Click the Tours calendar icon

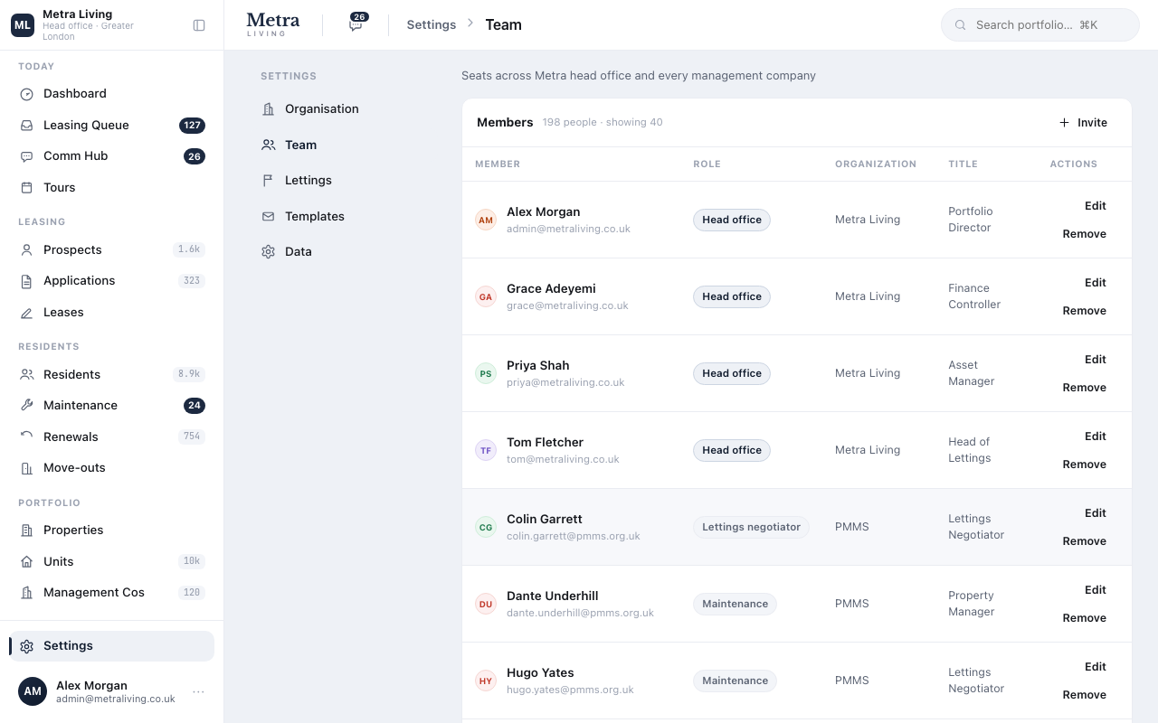pyautogui.click(x=26, y=188)
